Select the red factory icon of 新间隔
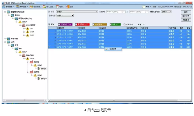Viewport: 194px width, 116px height. [x=31, y=62]
